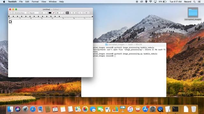Open Spotlight search magnifier
This screenshot has width=204, height=114.
coord(194,2)
